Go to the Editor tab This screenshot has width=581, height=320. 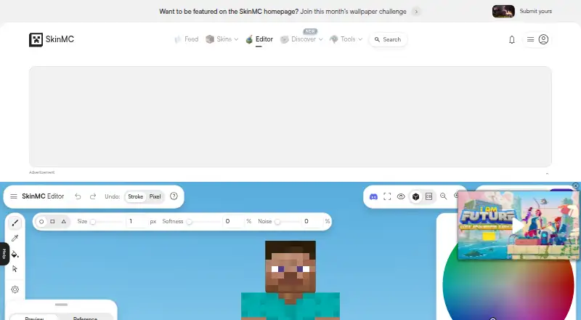[x=259, y=39]
